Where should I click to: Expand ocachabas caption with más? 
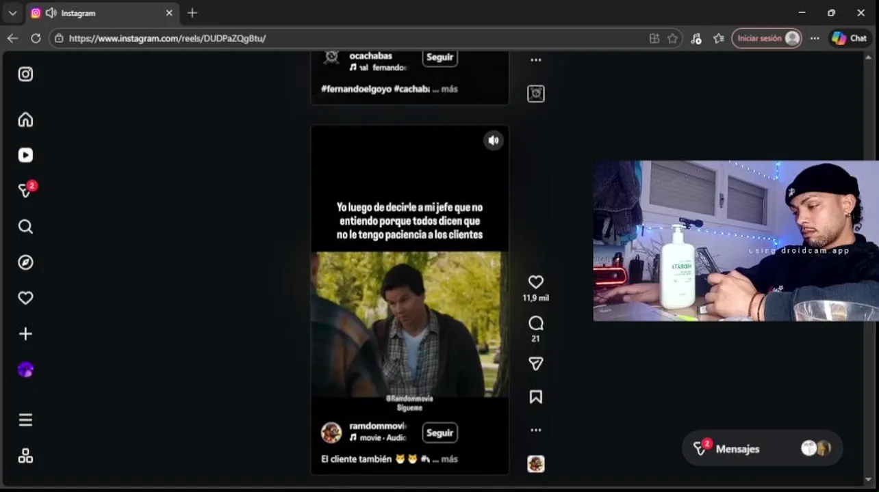pos(450,89)
